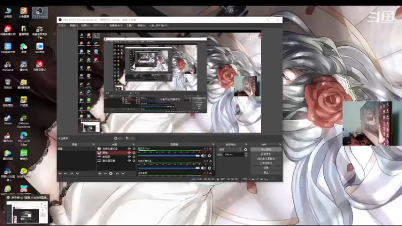Lock the game capture source
The width and height of the screenshot is (402, 226).
134,157
